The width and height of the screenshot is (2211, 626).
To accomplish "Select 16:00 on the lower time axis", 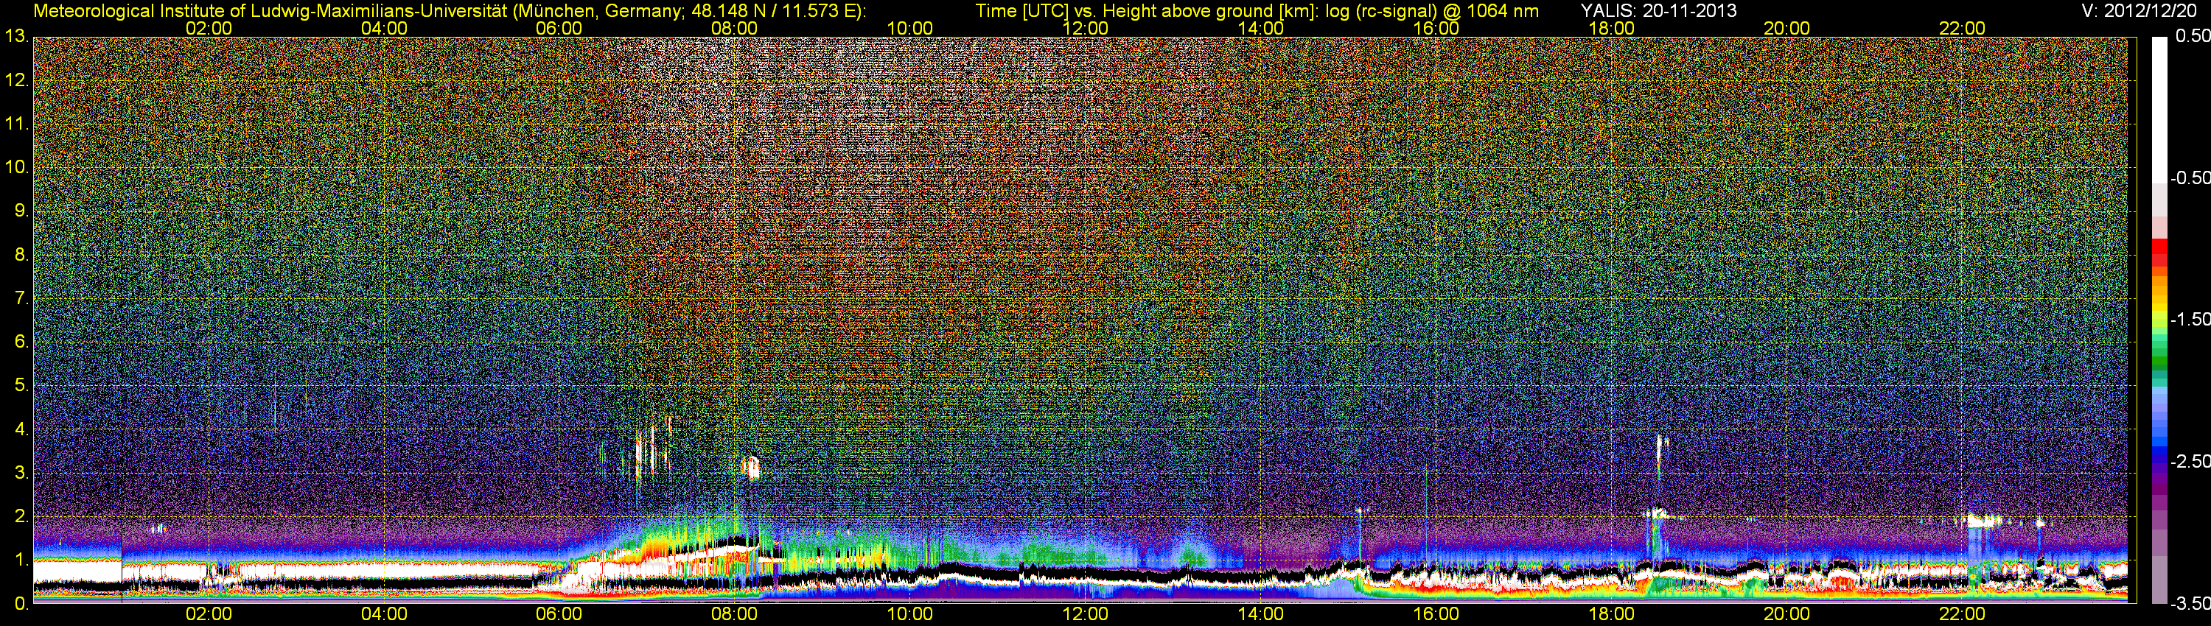I will (x=1436, y=614).
